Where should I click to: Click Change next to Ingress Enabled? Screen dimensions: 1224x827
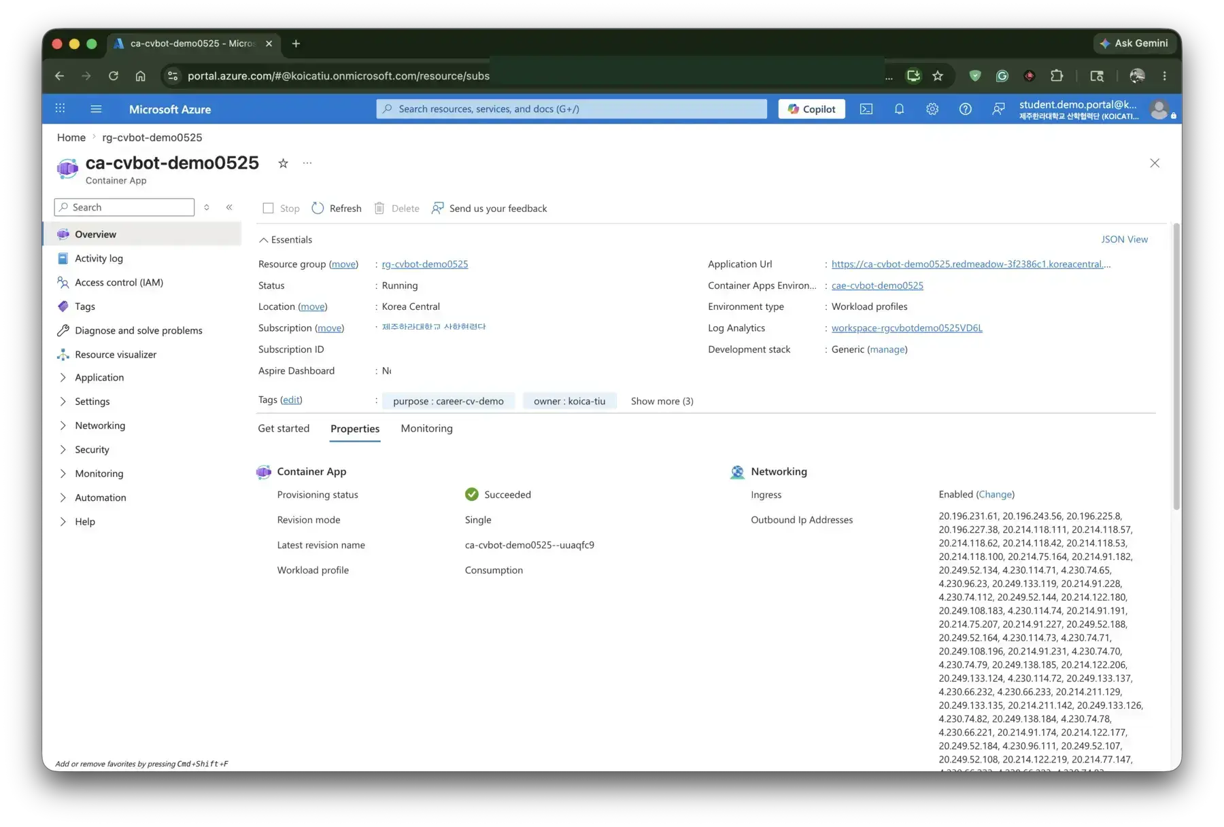pyautogui.click(x=995, y=494)
